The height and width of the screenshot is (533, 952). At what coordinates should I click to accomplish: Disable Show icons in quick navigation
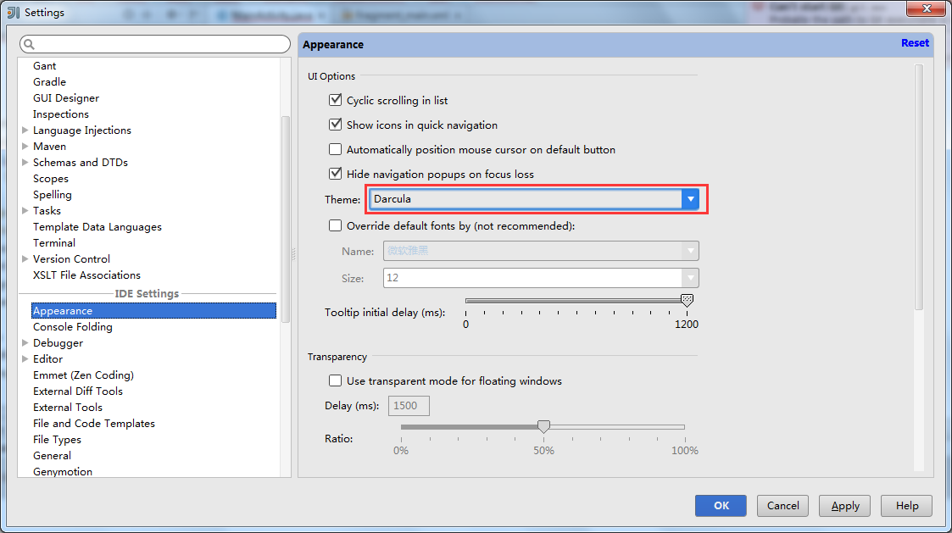[x=336, y=125]
